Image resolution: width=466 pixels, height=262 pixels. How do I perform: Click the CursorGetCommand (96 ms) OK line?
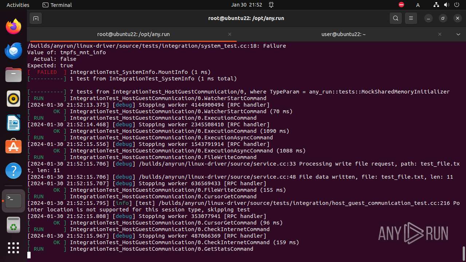click(155, 223)
